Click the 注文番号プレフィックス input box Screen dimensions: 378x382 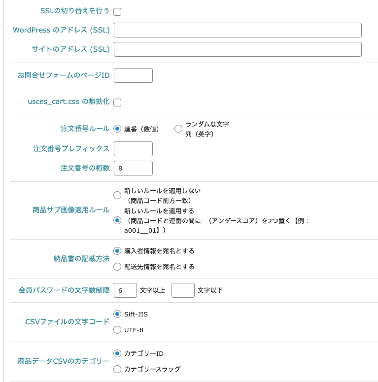coord(133,149)
